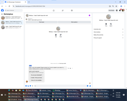This screenshot has height=101, width=127.
Task: Expand Customize chat section
Action: coord(108,29)
